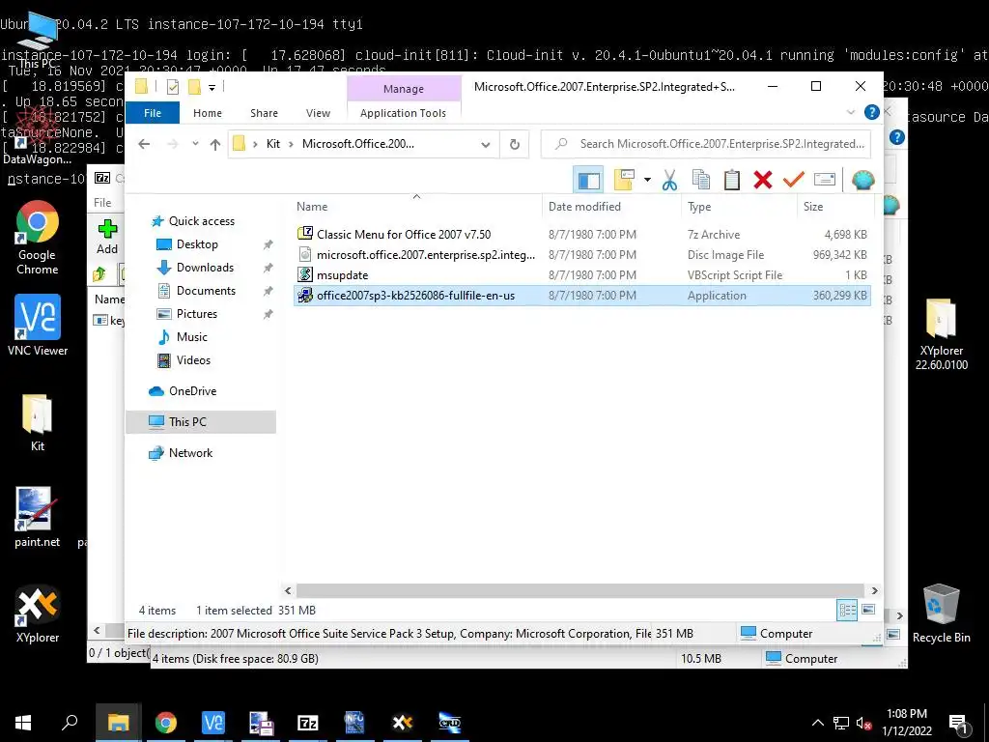
Task: Open the Application Tools tab
Action: point(403,113)
